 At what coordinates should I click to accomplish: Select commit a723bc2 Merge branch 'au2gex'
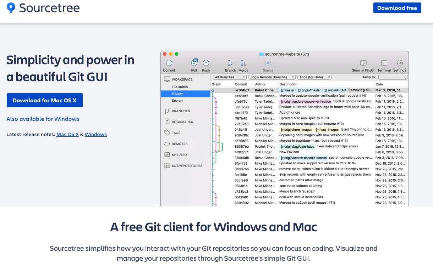point(309,191)
